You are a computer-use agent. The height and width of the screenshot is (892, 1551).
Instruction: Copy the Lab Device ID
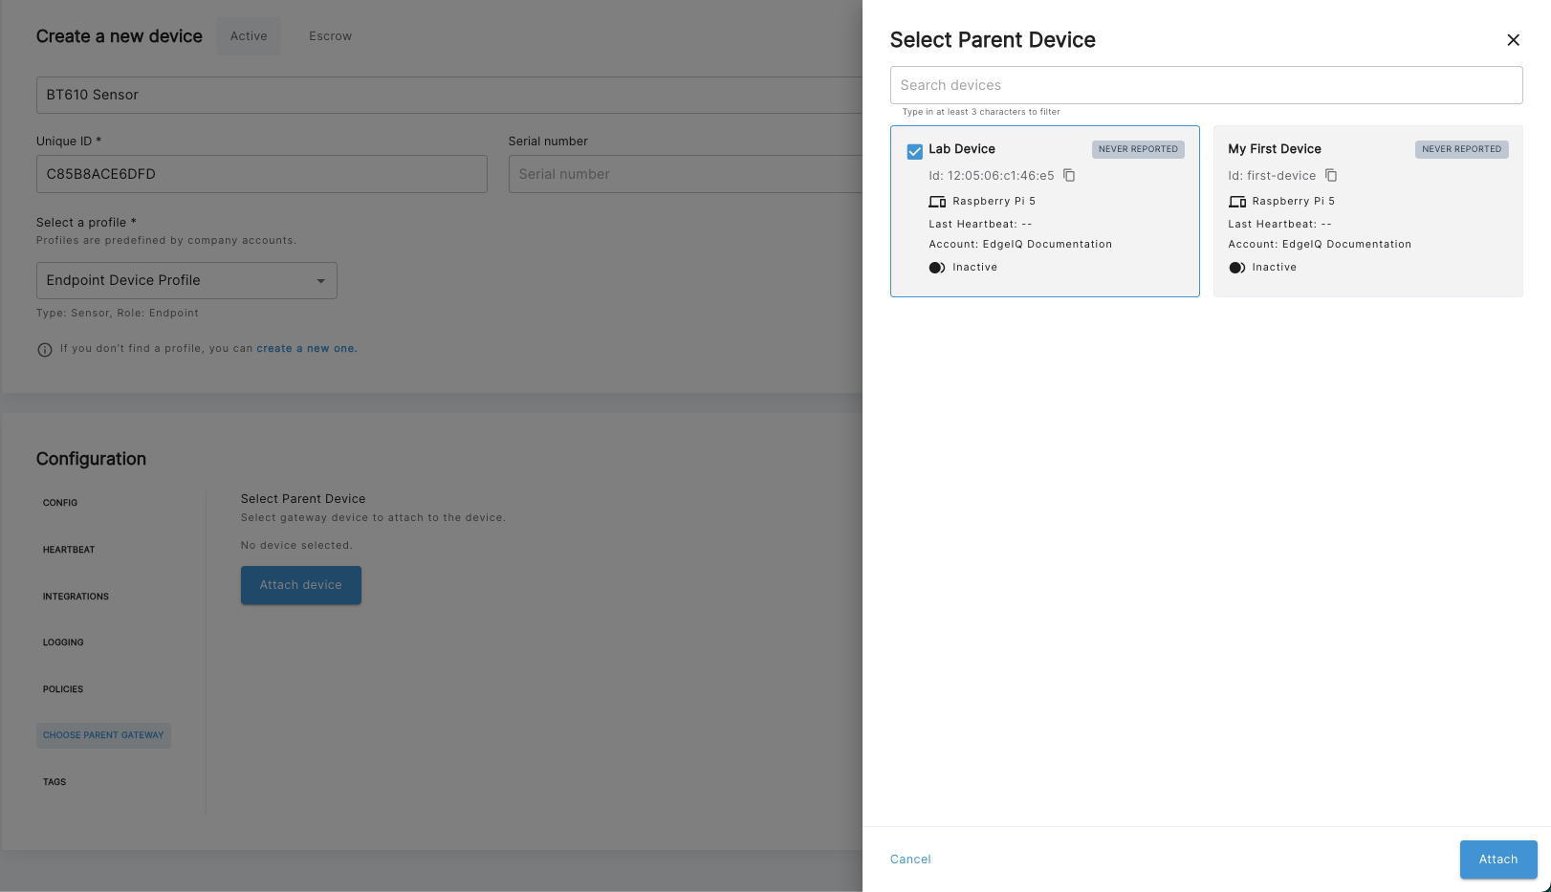click(1069, 175)
